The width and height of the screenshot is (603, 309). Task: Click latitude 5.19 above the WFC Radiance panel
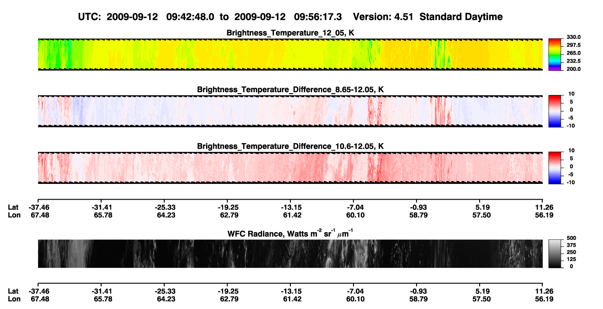(x=481, y=208)
